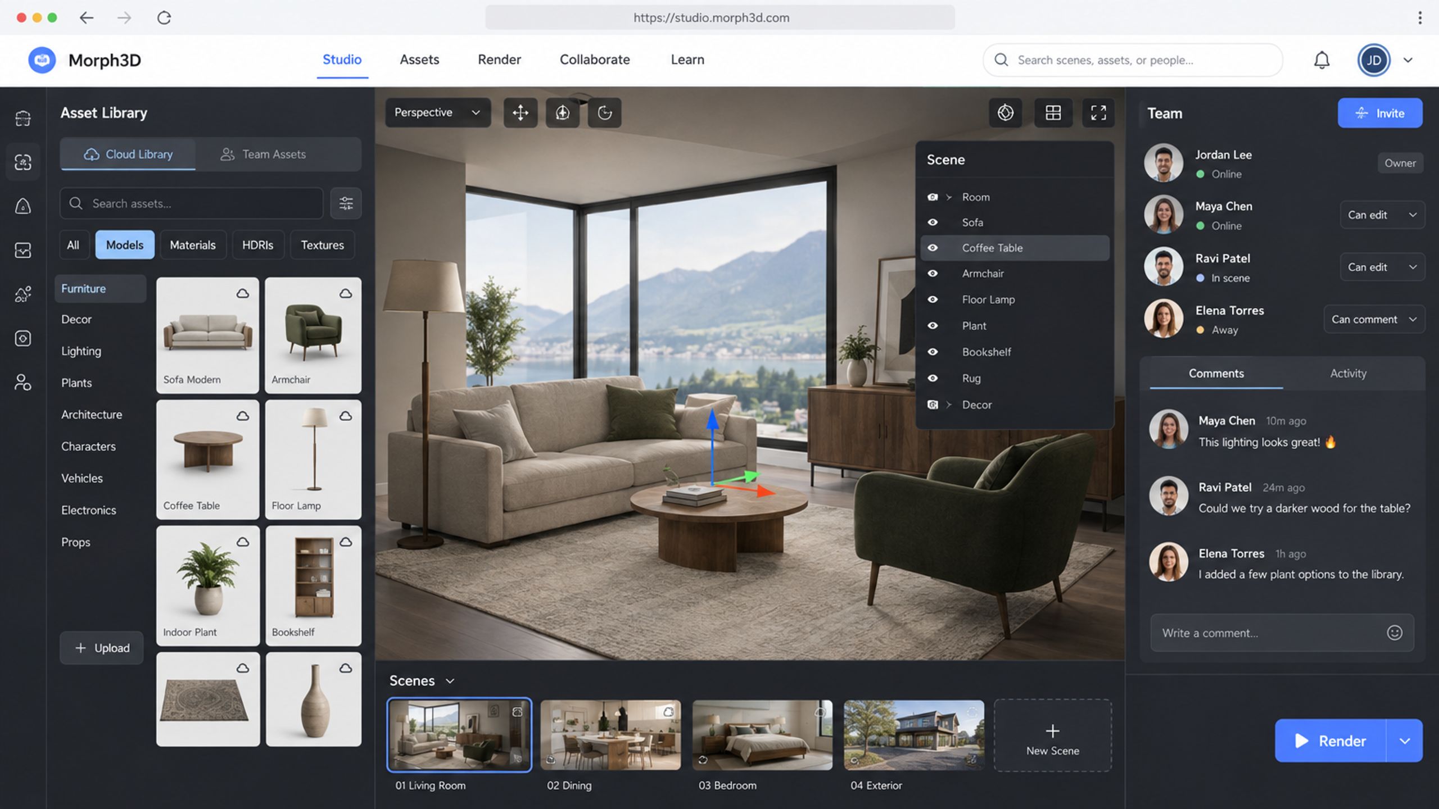The image size is (1439, 809).
Task: Click the Write a comment field
Action: (x=1282, y=633)
